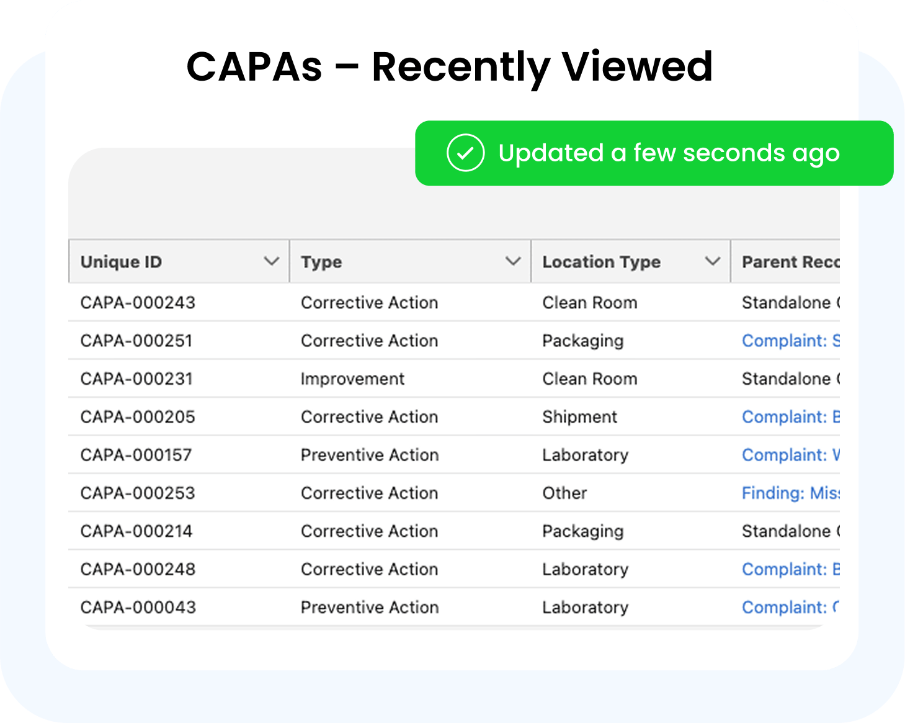The height and width of the screenshot is (723, 905).
Task: Follow the Complaint link for CAPA-000248
Action: (x=790, y=569)
